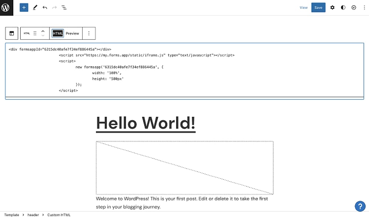Open the WordPress logo site menu
369x218 pixels.
coord(7,7)
